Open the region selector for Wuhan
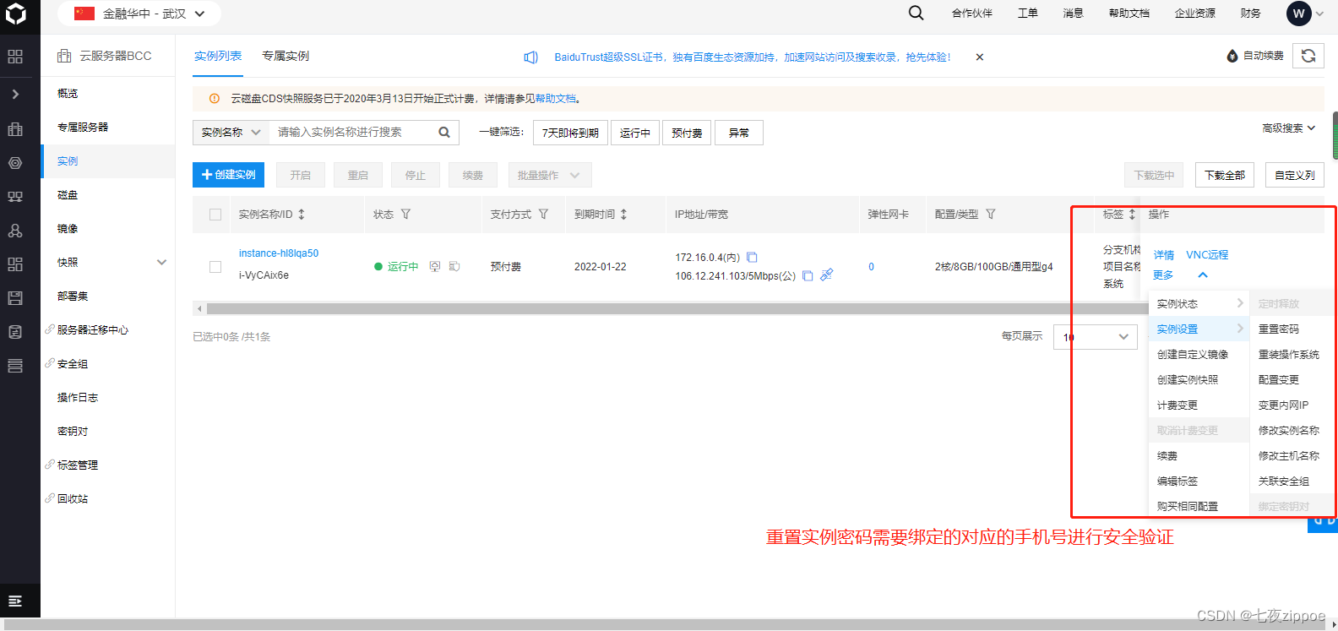Screen dimensions: 1338x631 (x=139, y=14)
